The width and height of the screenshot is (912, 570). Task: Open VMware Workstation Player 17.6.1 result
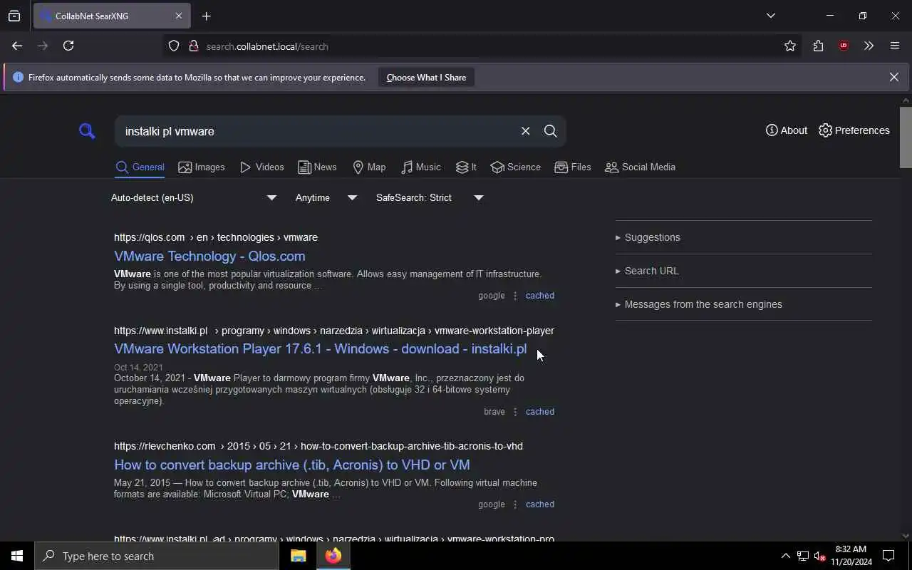coord(321,348)
